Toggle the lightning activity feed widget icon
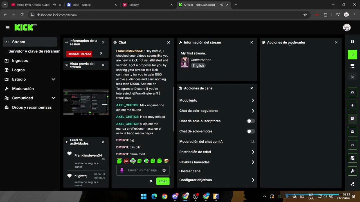The width and height of the screenshot is (360, 202). click(x=352, y=105)
